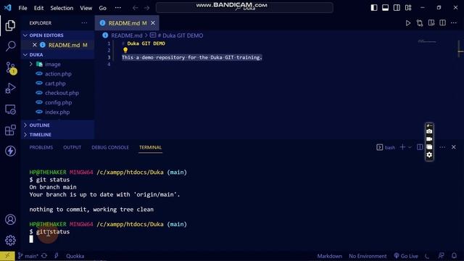This screenshot has height=261, width=464.
Task: Open index.php in the explorer
Action: pos(58,112)
